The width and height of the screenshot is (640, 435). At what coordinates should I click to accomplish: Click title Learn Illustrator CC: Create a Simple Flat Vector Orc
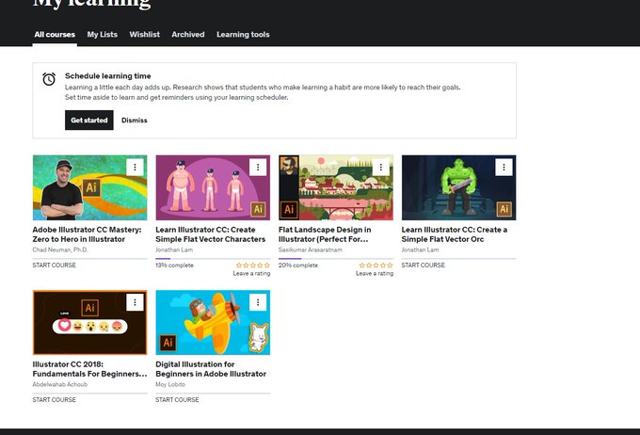click(x=455, y=234)
